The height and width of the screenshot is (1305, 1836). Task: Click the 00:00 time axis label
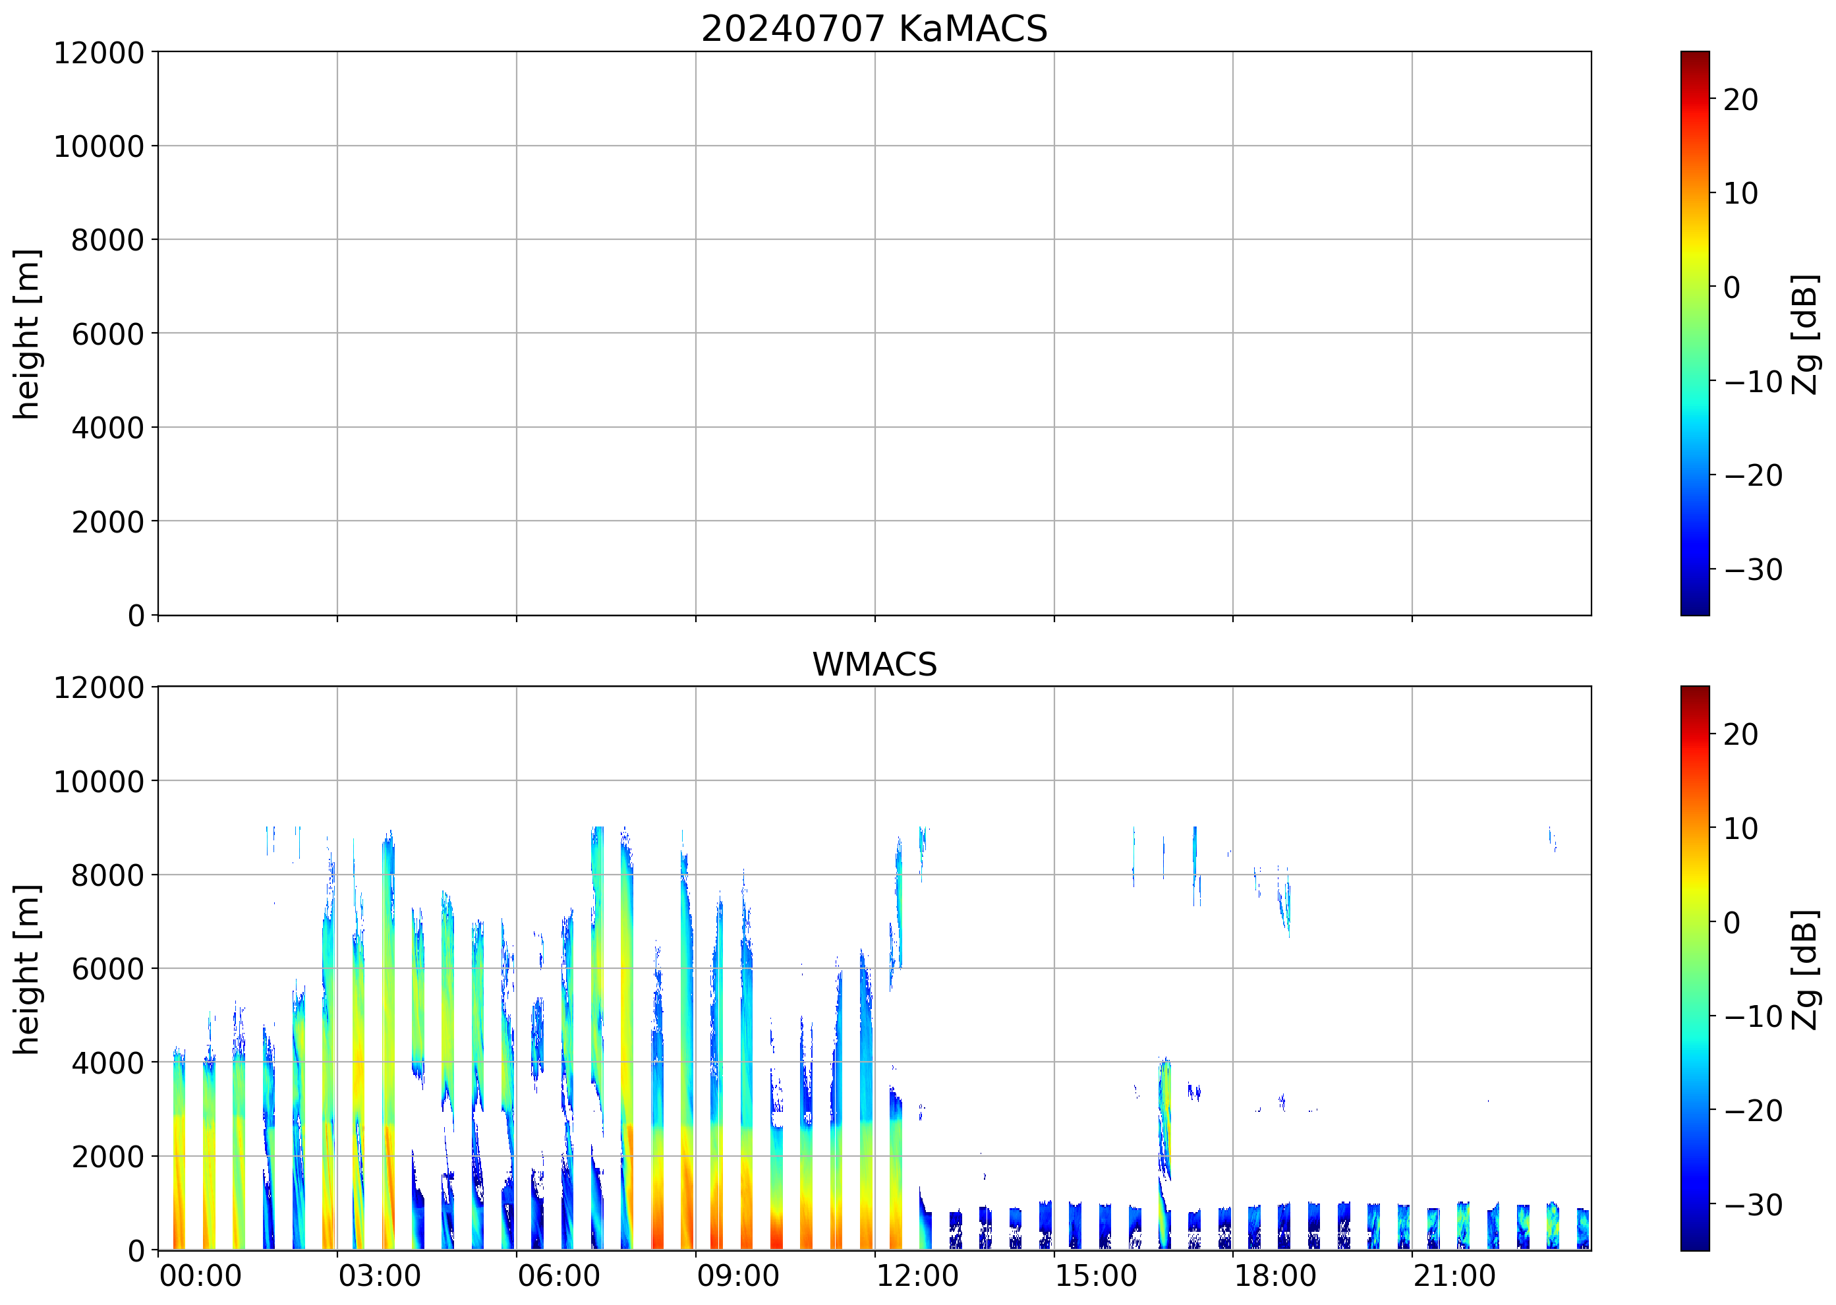coord(200,1276)
